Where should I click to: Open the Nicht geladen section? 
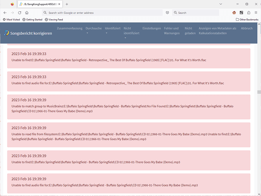pos(190,31)
